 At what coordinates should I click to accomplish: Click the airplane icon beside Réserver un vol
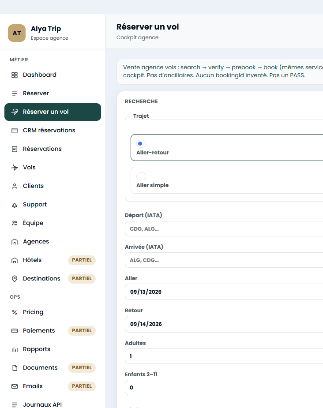point(15,112)
